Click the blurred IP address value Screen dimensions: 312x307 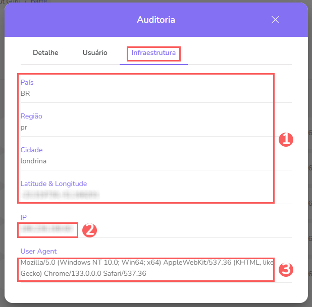click(x=46, y=228)
